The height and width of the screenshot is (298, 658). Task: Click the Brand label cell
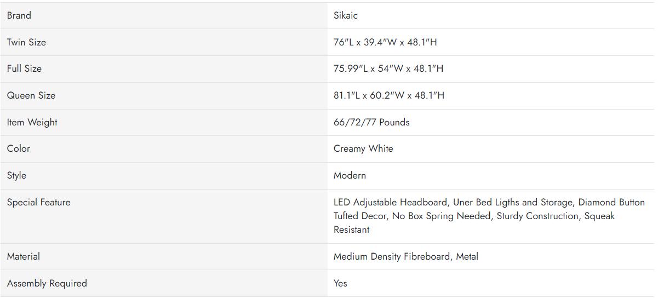click(x=19, y=15)
